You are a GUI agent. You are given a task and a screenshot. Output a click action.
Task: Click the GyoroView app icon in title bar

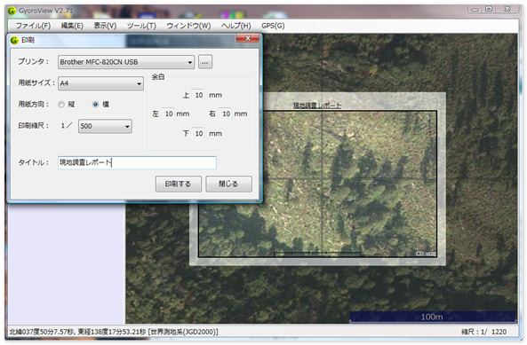tap(12, 11)
